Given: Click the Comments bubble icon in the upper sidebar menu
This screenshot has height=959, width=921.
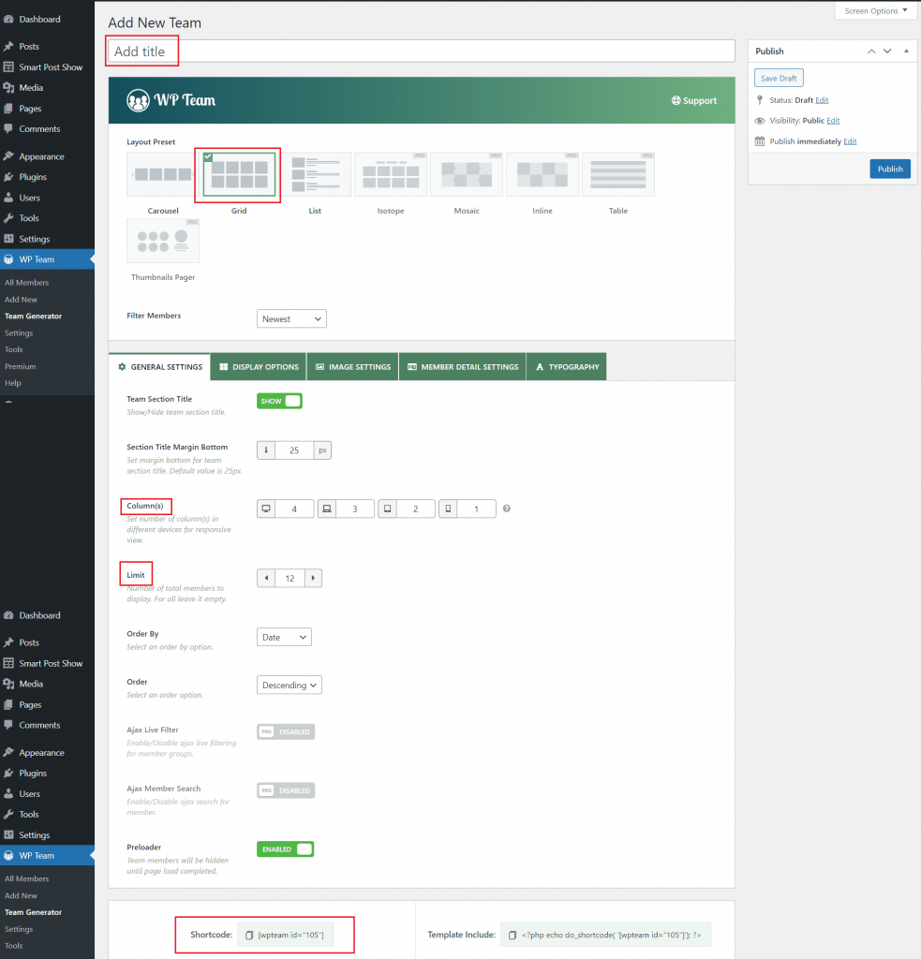Looking at the screenshot, I should 8,129.
